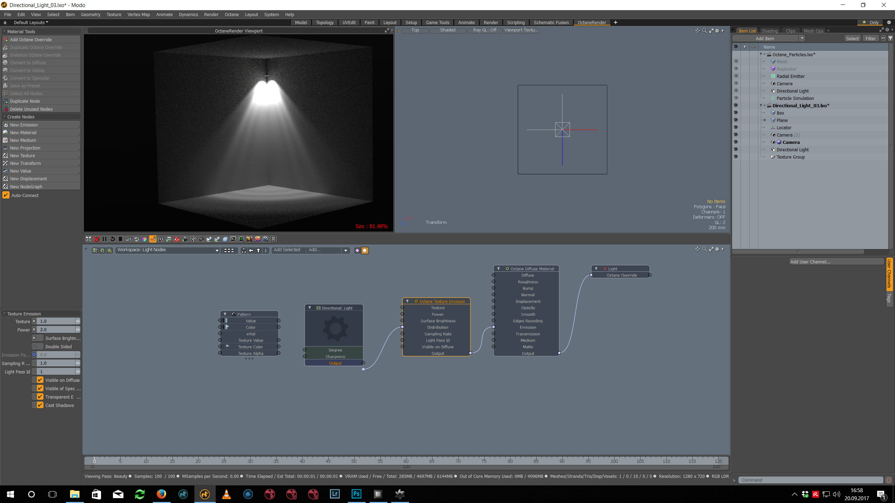Screen dimensions: 895x503
Task: Pause the Octane render
Action: 105,239
